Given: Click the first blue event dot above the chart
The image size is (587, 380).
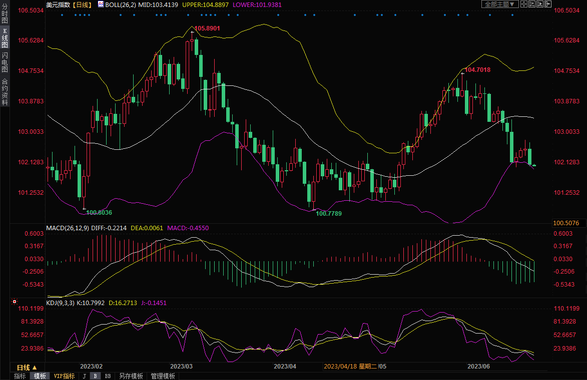Looking at the screenshot, I should 62,14.
